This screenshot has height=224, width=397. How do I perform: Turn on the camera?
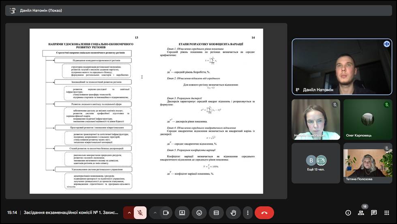[x=165, y=213]
